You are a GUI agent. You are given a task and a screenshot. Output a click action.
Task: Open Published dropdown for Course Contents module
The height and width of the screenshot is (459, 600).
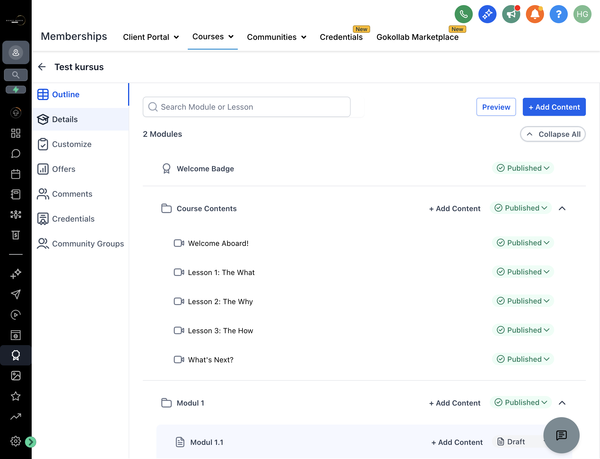(521, 208)
